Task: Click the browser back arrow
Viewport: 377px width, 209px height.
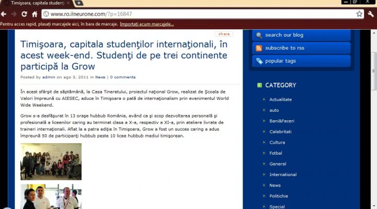Action: point(4,14)
